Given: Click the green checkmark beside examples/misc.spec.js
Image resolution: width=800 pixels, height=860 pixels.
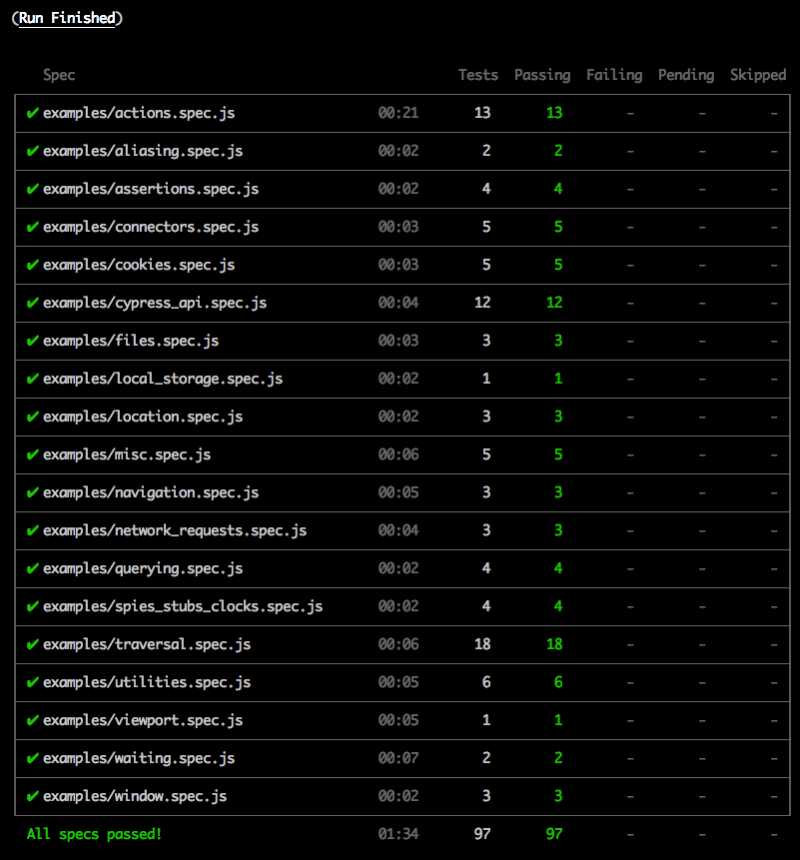Looking at the screenshot, I should click(x=32, y=454).
